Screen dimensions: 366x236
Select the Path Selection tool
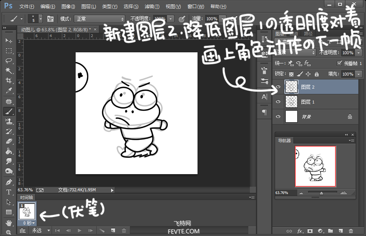pos(9,202)
